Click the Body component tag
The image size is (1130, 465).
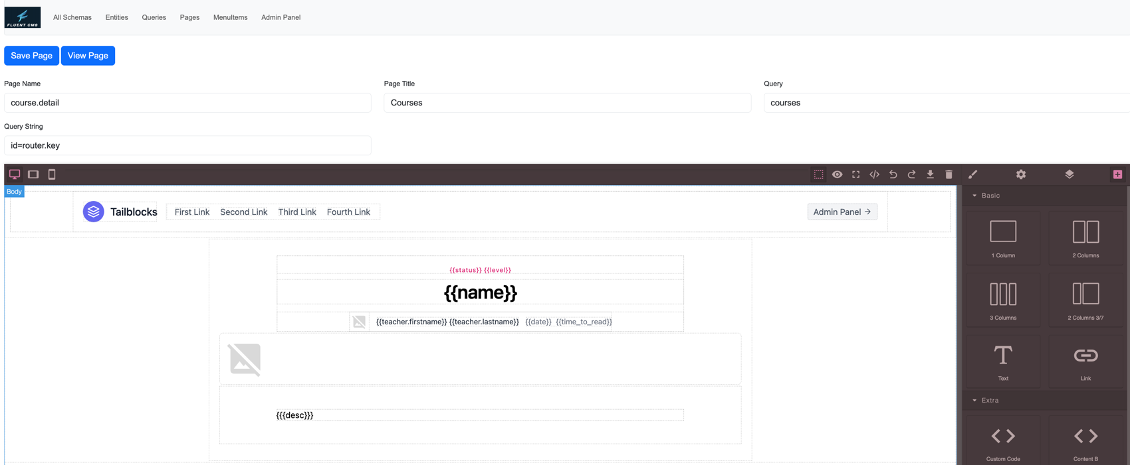(x=14, y=192)
